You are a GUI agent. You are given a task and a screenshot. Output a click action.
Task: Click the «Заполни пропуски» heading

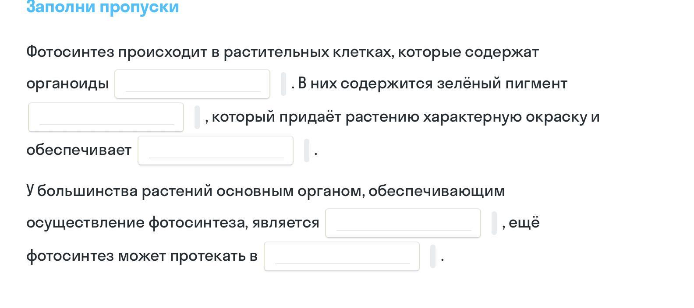coord(103,7)
